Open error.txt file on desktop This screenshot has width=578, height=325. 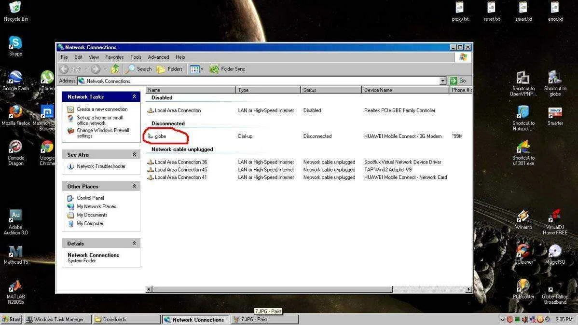[555, 11]
